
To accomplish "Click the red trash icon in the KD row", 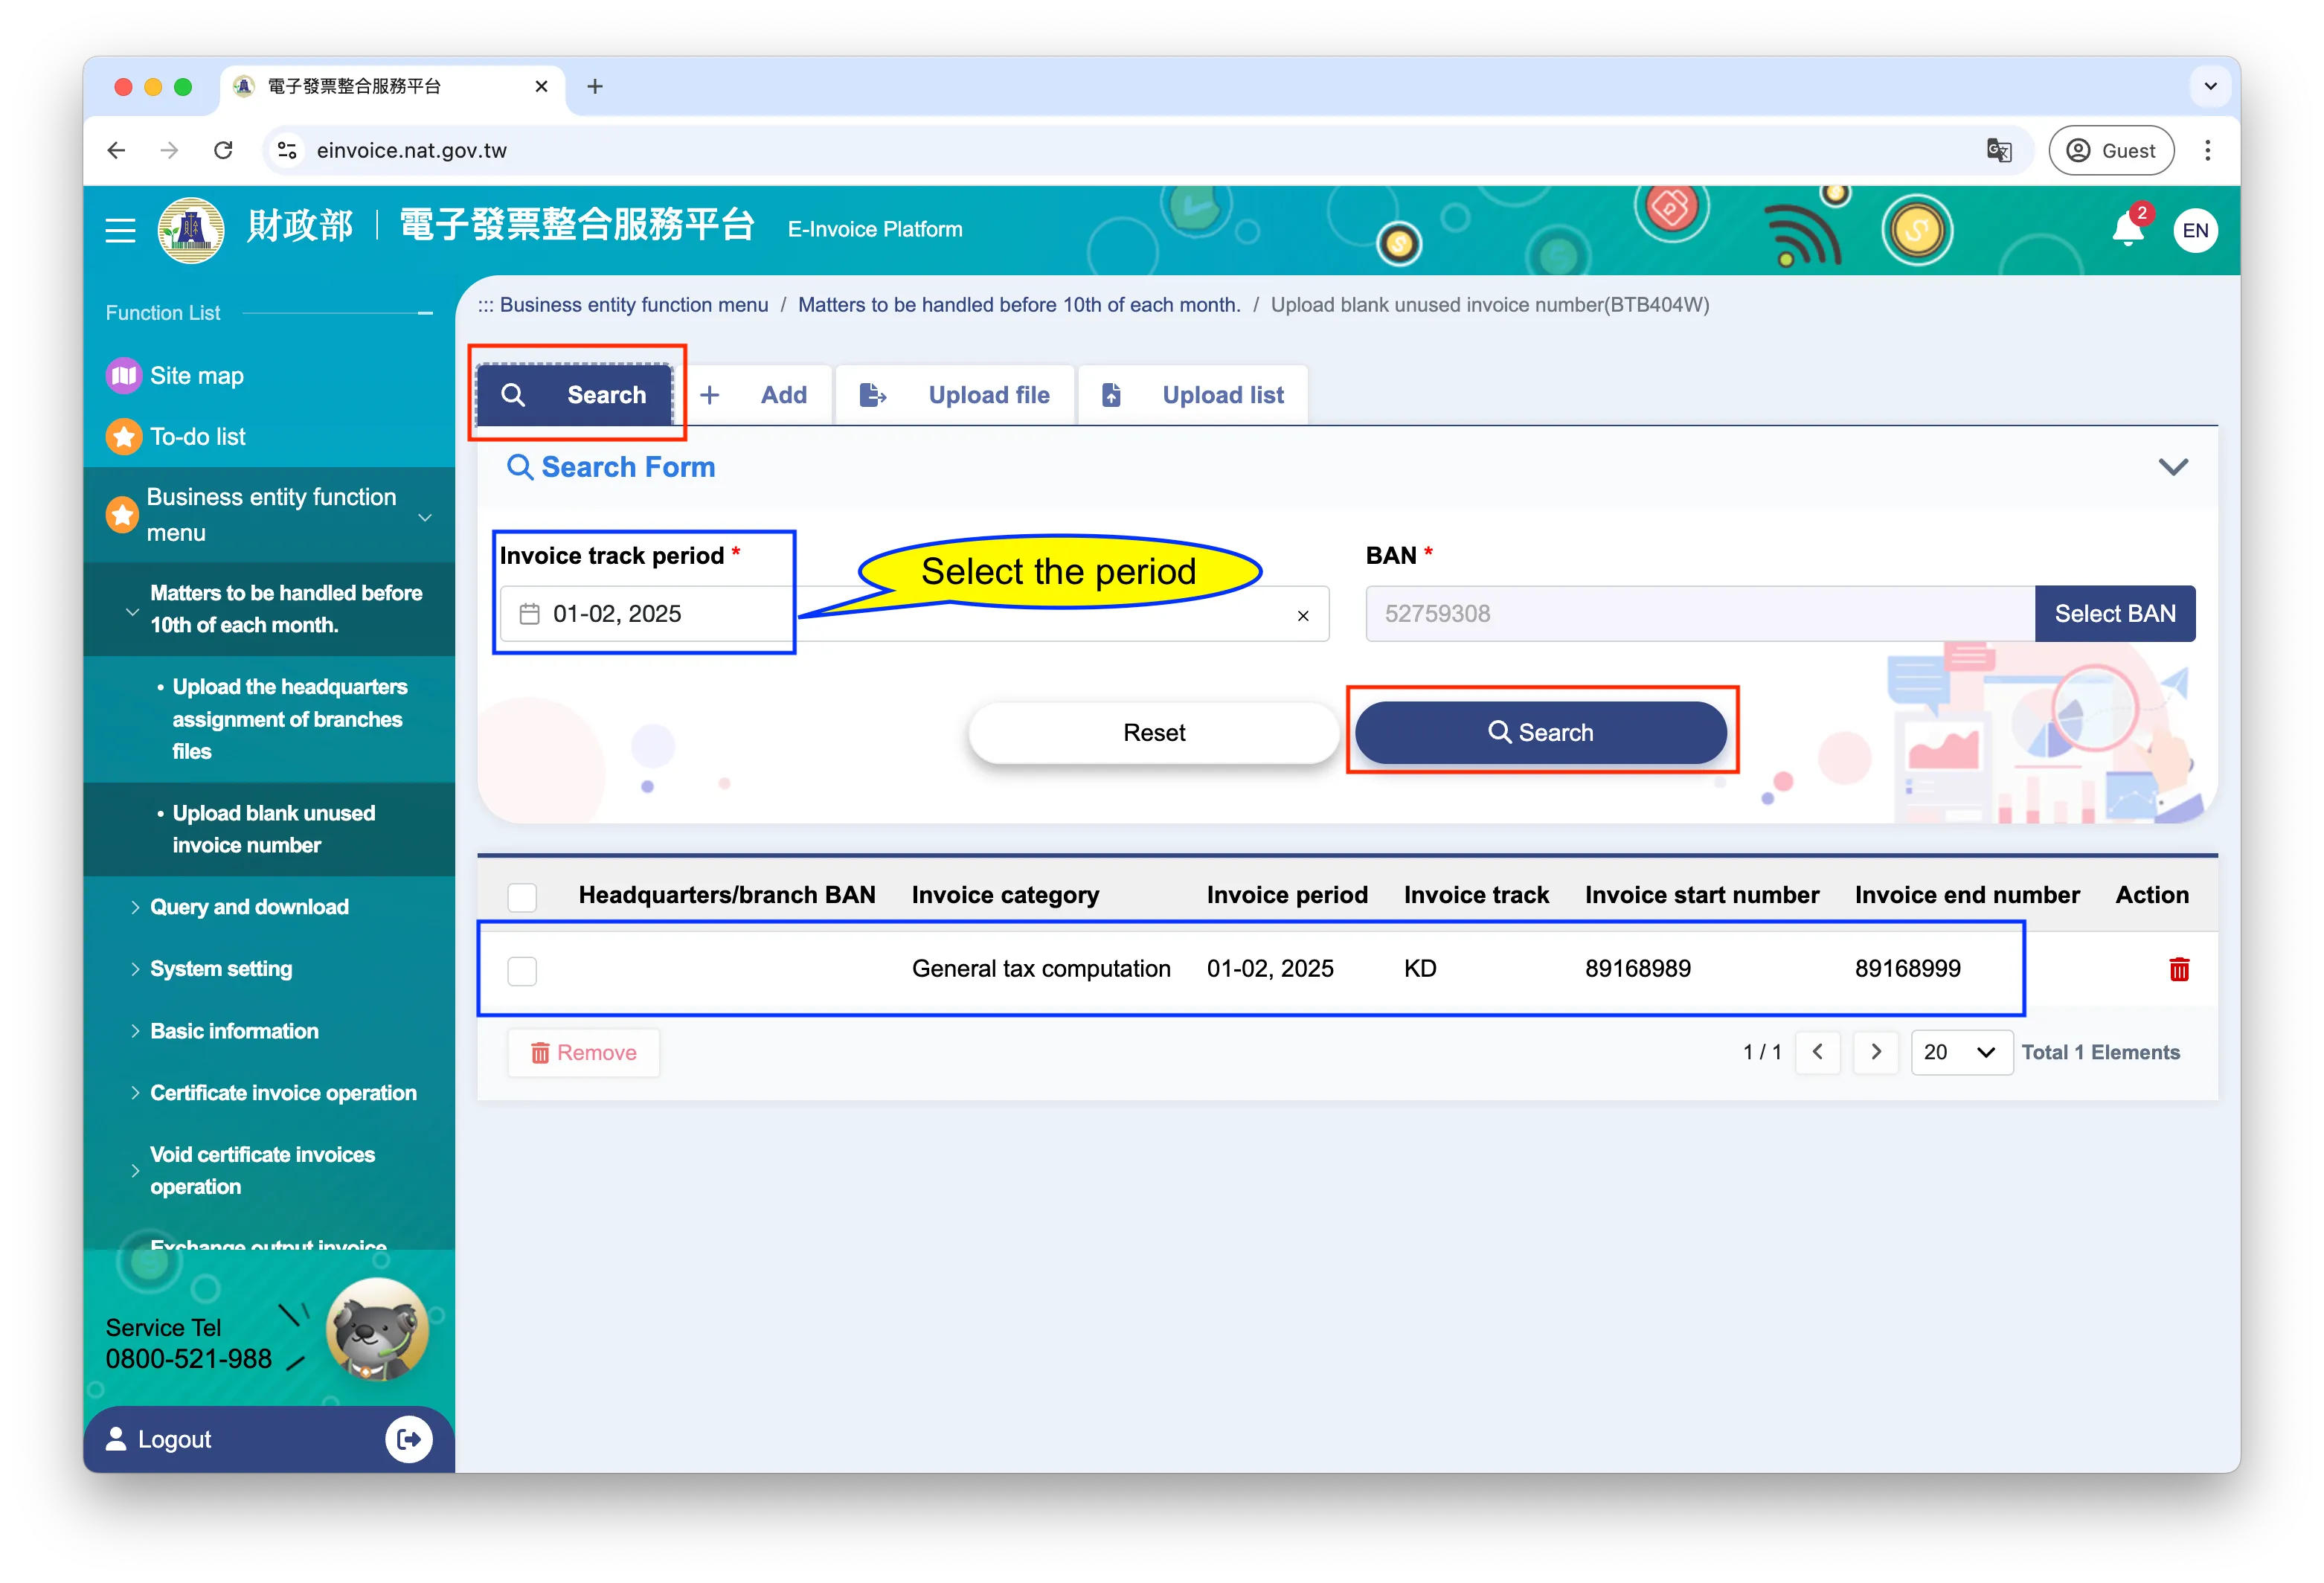I will 2179,968.
